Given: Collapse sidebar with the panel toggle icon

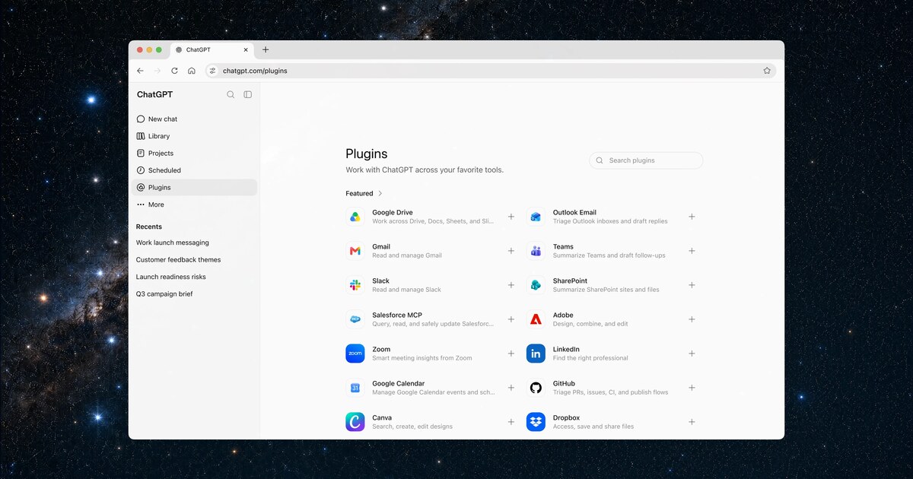Looking at the screenshot, I should click(248, 94).
